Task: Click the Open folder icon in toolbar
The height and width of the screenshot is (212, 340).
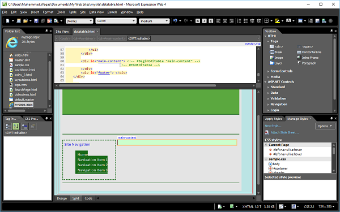Action: 25,21
